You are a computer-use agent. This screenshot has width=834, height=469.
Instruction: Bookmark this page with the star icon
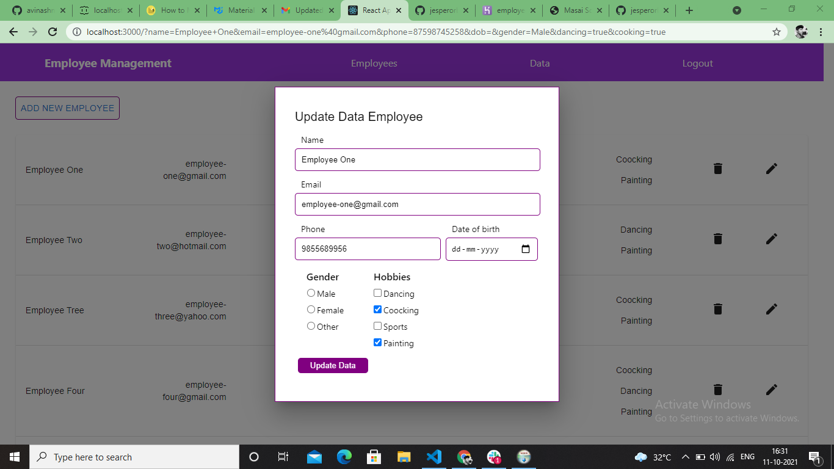pyautogui.click(x=777, y=32)
